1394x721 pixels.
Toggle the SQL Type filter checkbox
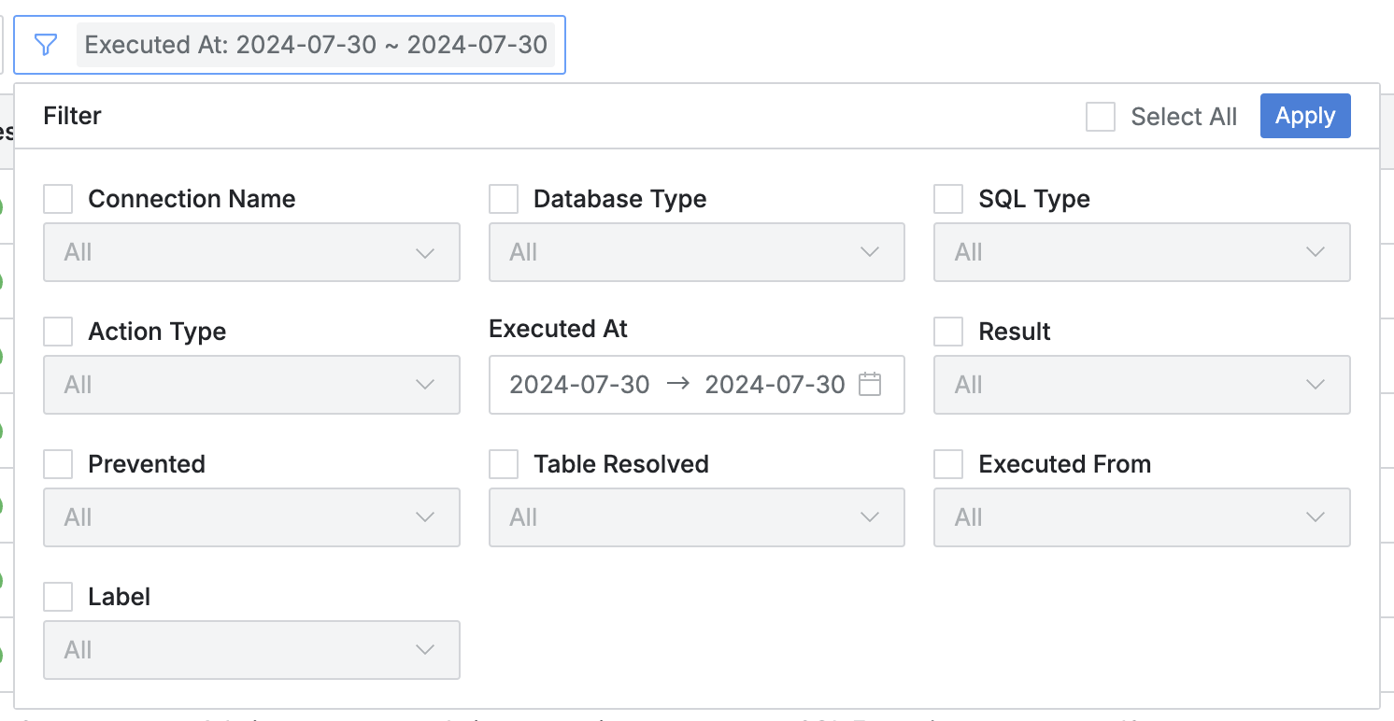pos(948,199)
